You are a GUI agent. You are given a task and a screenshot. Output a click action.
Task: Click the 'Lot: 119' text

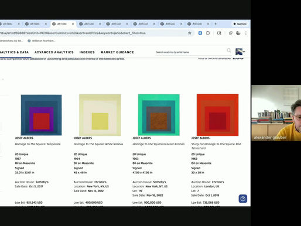[x=138, y=191]
